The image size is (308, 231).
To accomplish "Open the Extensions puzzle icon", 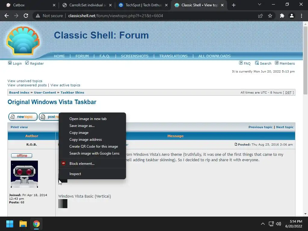I will point(282,16).
